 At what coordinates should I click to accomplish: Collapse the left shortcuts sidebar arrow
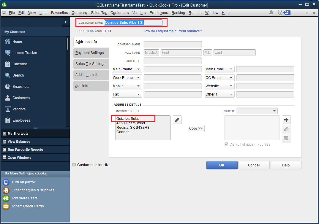pos(66,22)
